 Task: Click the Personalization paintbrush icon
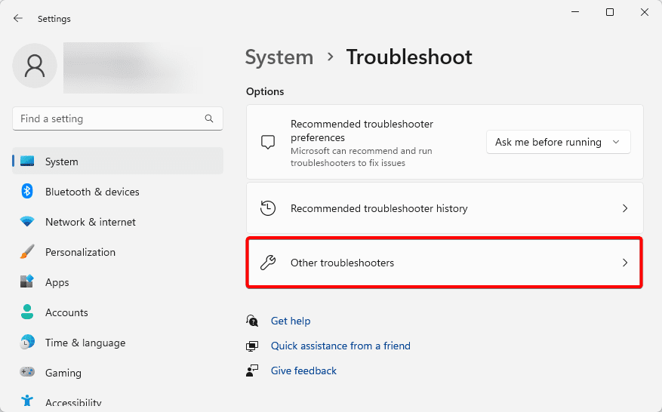(x=27, y=252)
